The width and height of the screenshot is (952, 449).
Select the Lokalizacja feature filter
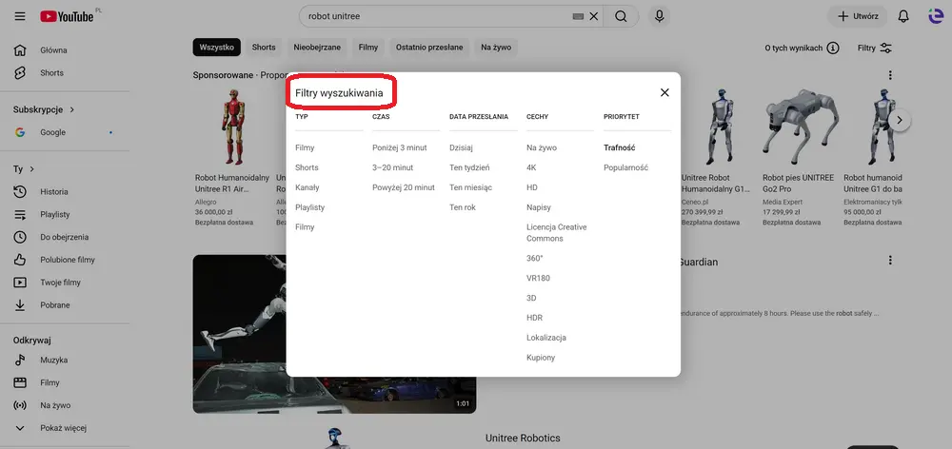[x=545, y=338]
